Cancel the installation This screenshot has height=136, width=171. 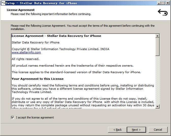point(158,130)
